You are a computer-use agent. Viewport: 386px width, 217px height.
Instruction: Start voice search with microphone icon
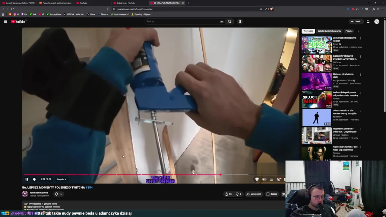click(x=240, y=21)
